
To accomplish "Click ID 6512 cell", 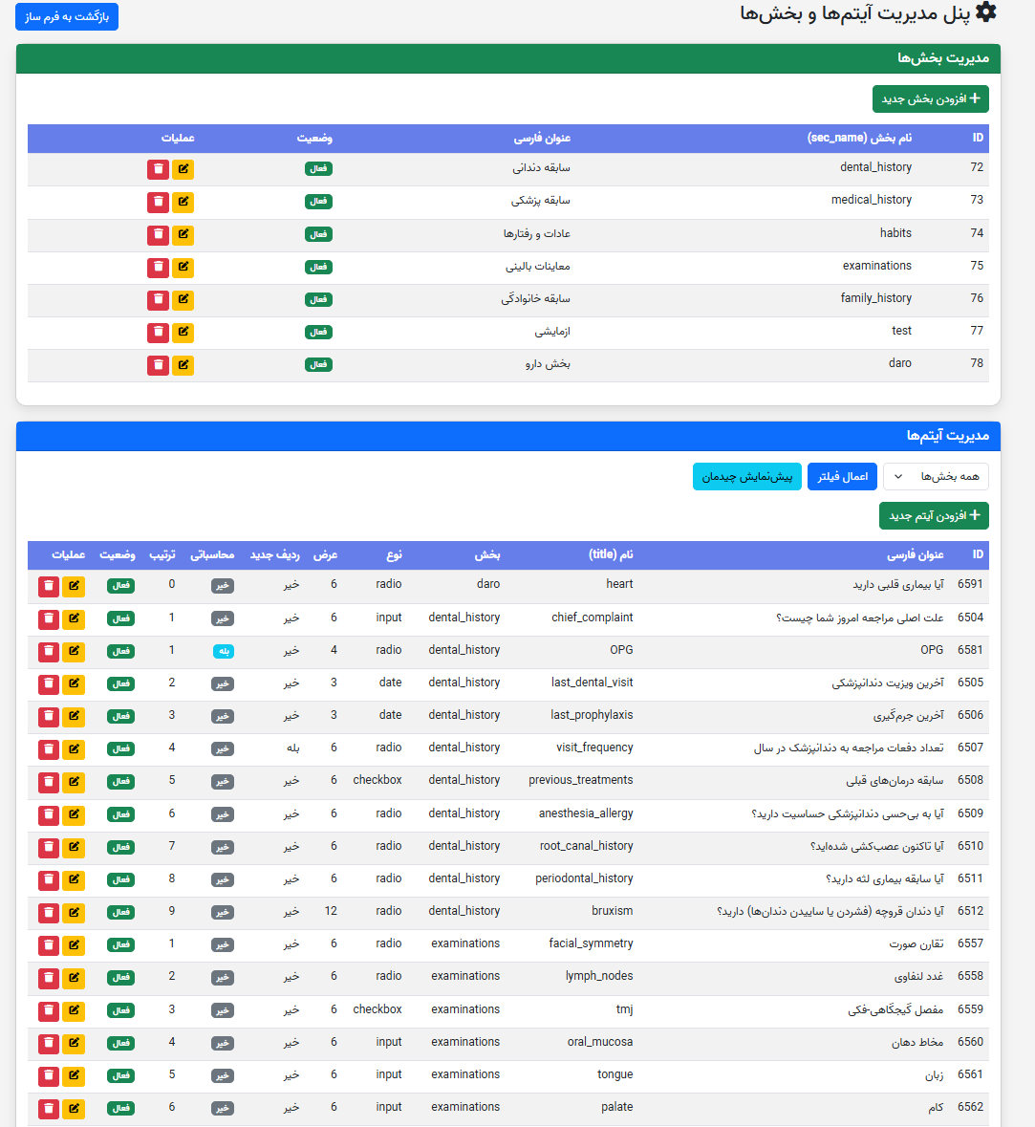I will pyautogui.click(x=970, y=911).
